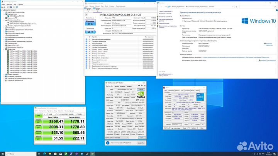Expand the Клавиатуры category
The width and height of the screenshot is (278, 156).
coord(4,28)
